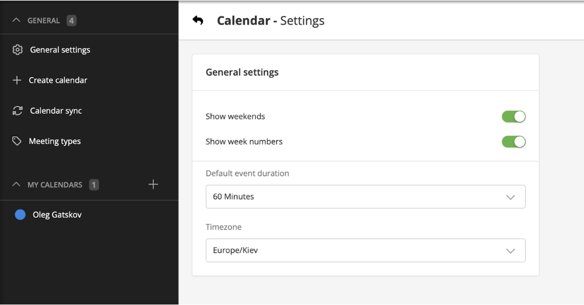This screenshot has height=305, width=584.
Task: Collapse the GENERAL section chevron
Action: (16, 21)
